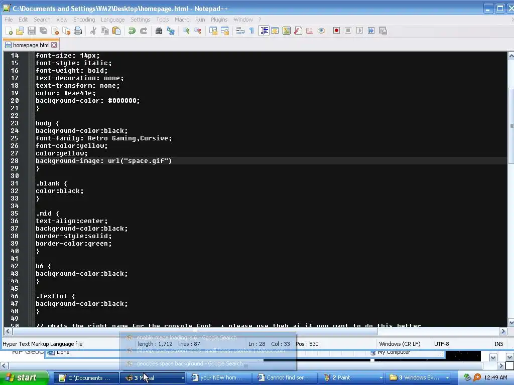Image resolution: width=514 pixels, height=385 pixels.
Task: Click the C:\Documents taskbar button
Action: pos(86,378)
